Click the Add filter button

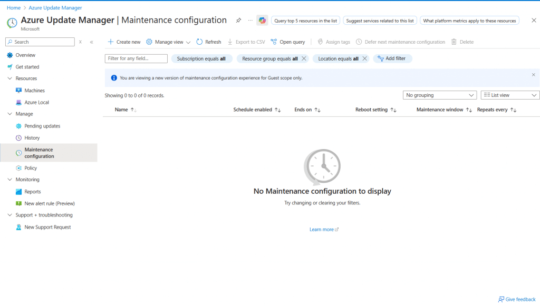(392, 59)
